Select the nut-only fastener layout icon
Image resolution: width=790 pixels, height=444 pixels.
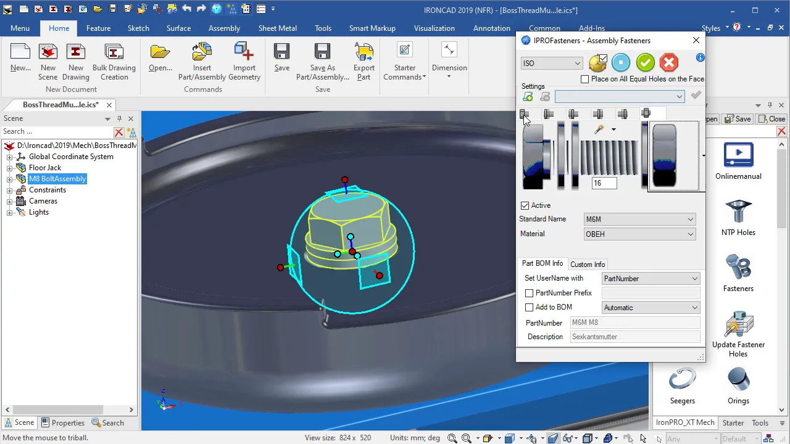pyautogui.click(x=647, y=113)
